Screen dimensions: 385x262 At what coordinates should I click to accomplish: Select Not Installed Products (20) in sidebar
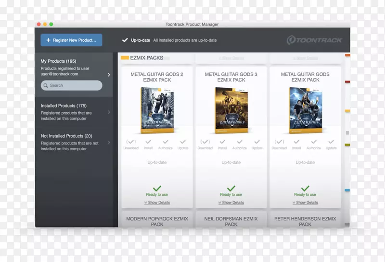66,136
